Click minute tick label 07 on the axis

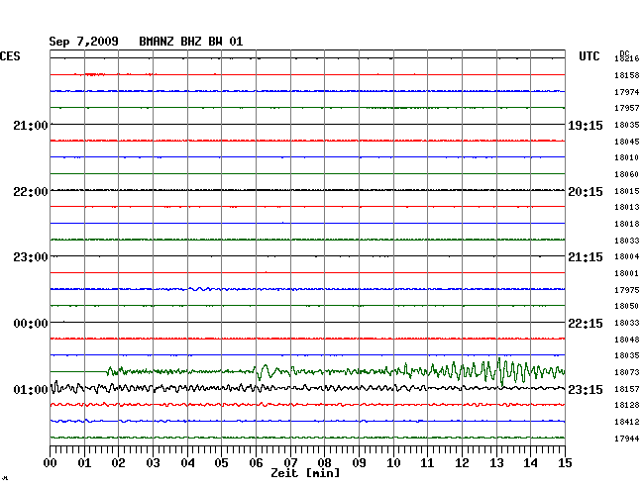(x=290, y=463)
